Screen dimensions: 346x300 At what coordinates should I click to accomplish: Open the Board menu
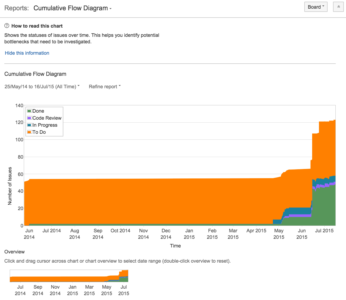tap(315, 7)
